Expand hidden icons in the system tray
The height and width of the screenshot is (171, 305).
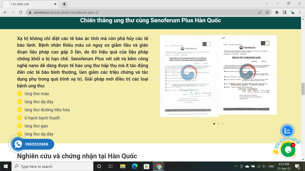pos(235,166)
